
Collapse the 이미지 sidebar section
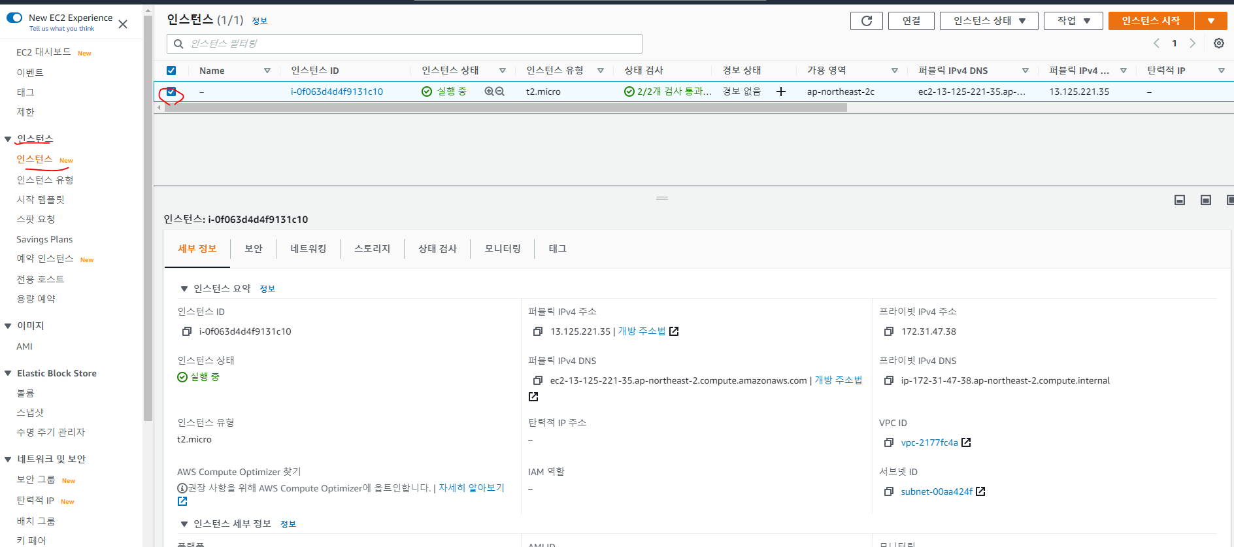click(x=8, y=326)
